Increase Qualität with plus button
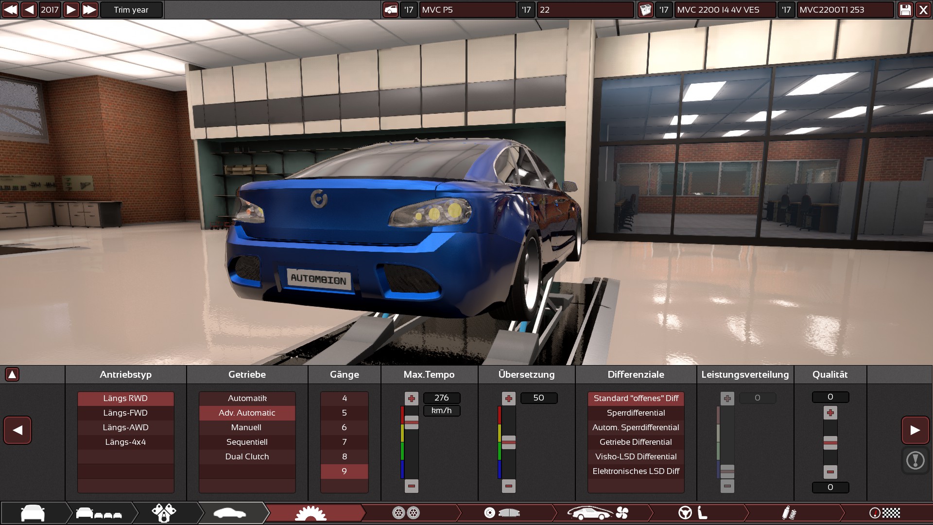933x525 pixels. click(830, 413)
